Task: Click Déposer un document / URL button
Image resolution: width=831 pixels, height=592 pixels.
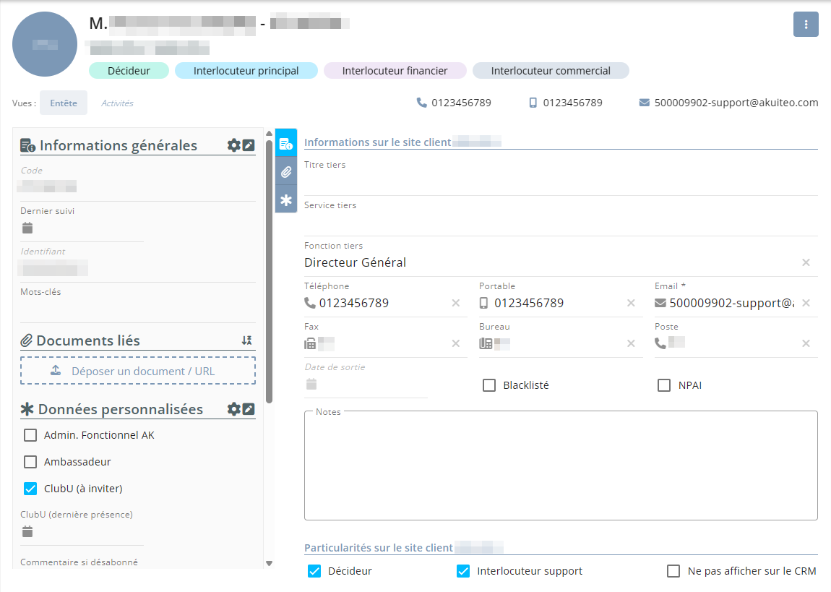Action: (x=138, y=371)
